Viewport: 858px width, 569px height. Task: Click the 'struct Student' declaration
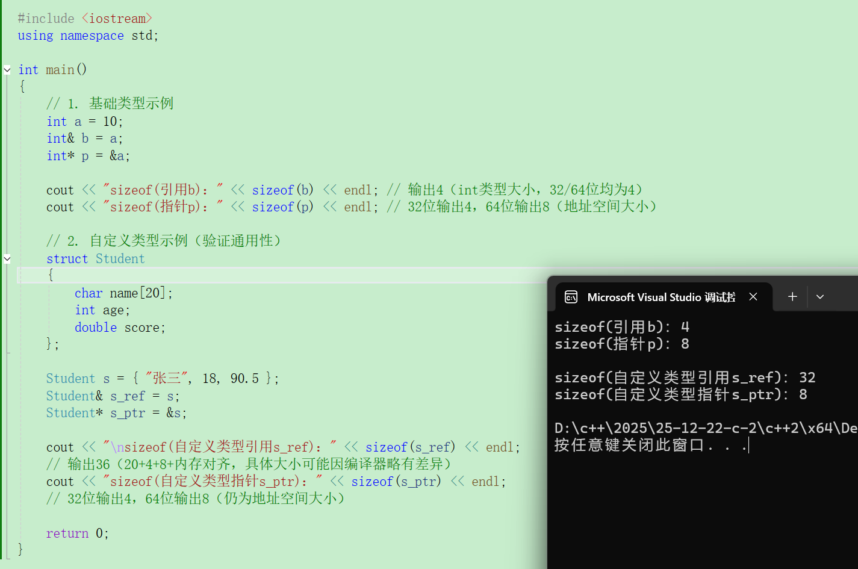coord(96,259)
